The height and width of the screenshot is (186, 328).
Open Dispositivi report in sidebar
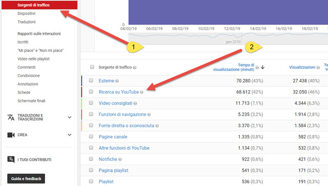(26, 14)
